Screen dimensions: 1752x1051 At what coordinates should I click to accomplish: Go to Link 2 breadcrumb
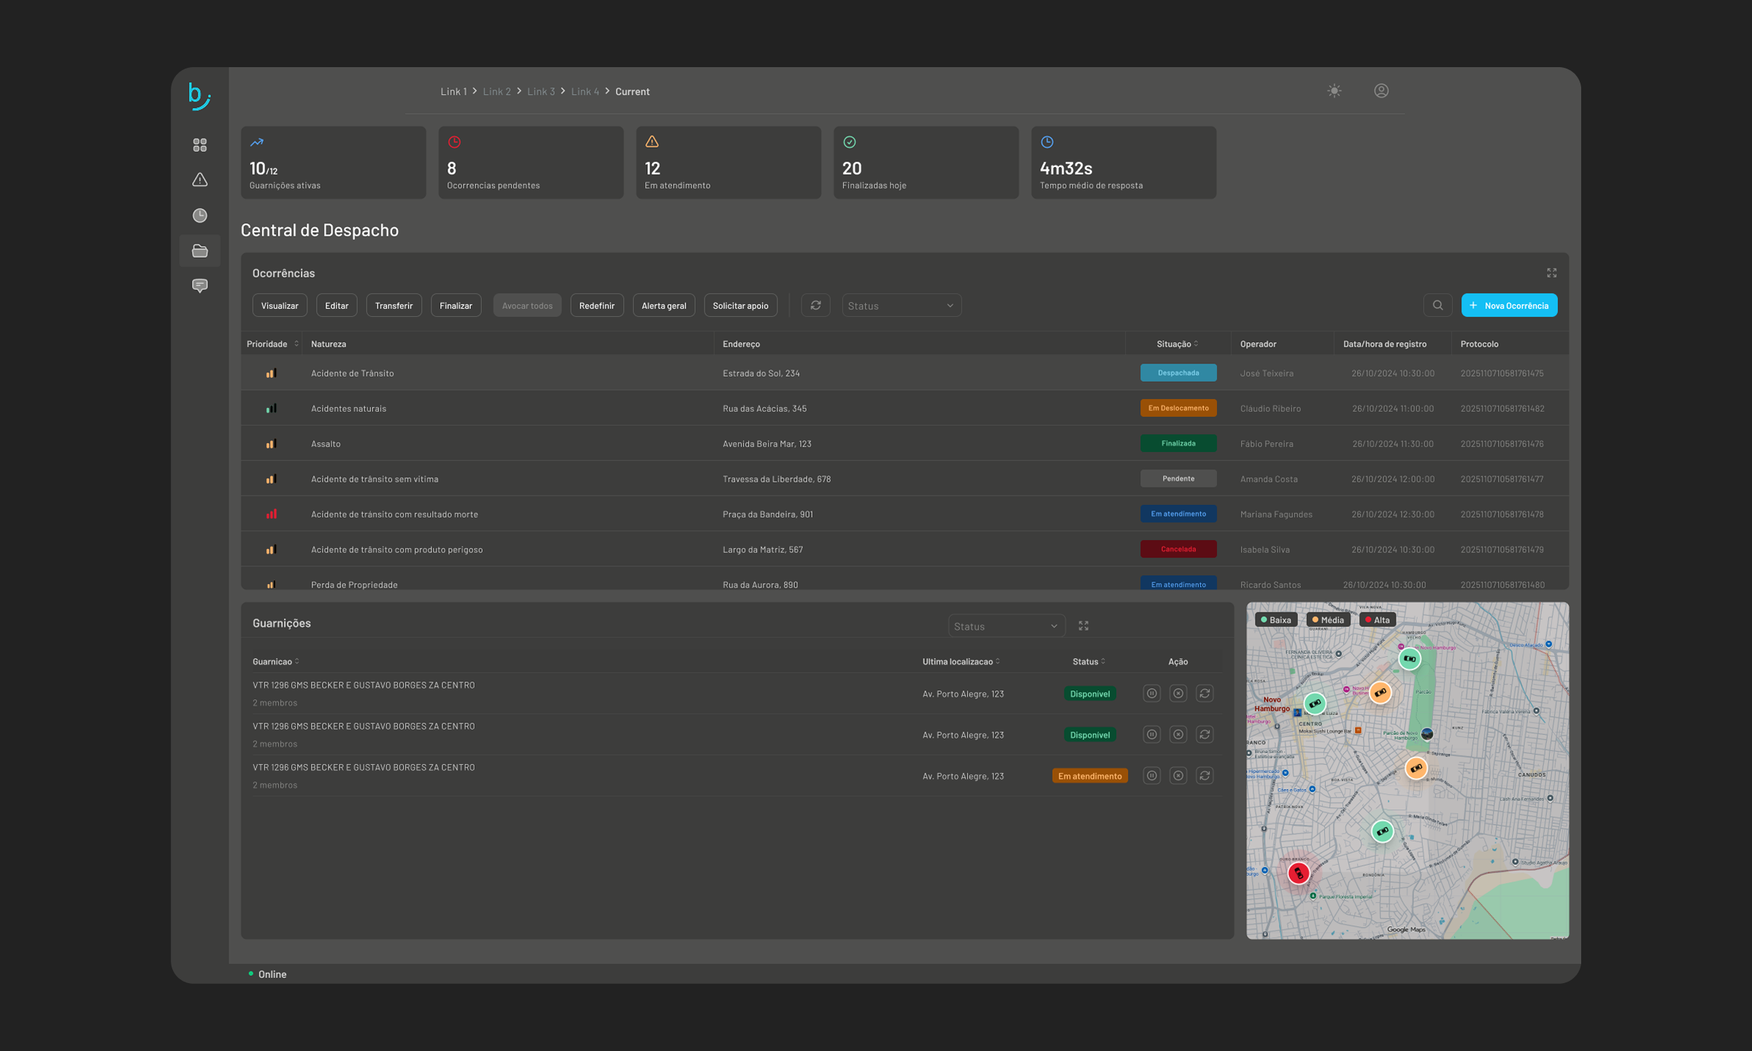point(496,91)
